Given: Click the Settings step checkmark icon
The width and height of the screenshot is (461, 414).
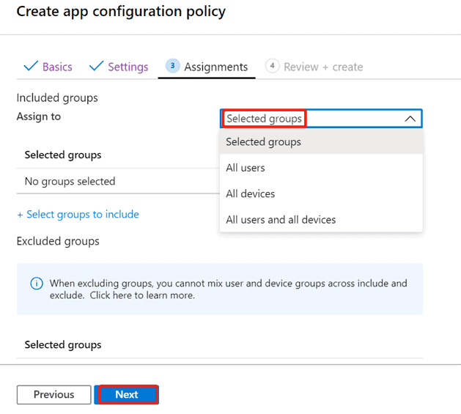Looking at the screenshot, I should pyautogui.click(x=97, y=66).
